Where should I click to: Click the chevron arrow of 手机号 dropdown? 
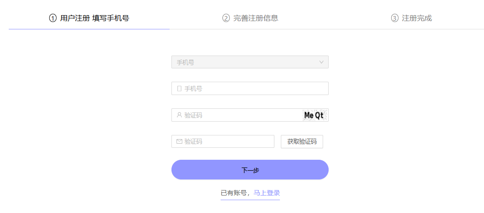coord(321,62)
